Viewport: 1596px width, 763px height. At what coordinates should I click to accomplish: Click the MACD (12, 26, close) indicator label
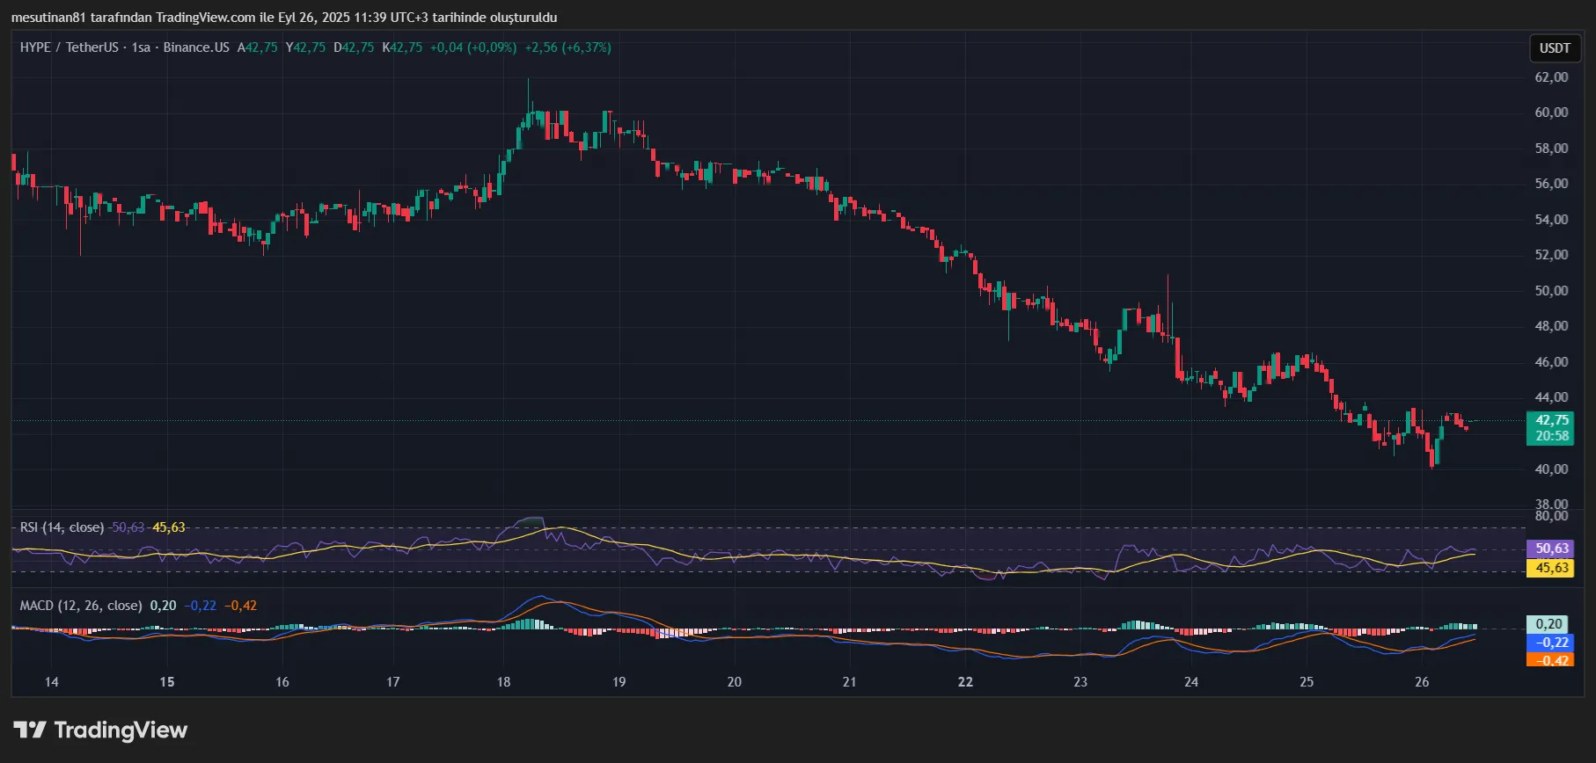(x=81, y=606)
